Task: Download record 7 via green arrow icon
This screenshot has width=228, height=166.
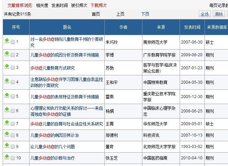Action: (7, 123)
